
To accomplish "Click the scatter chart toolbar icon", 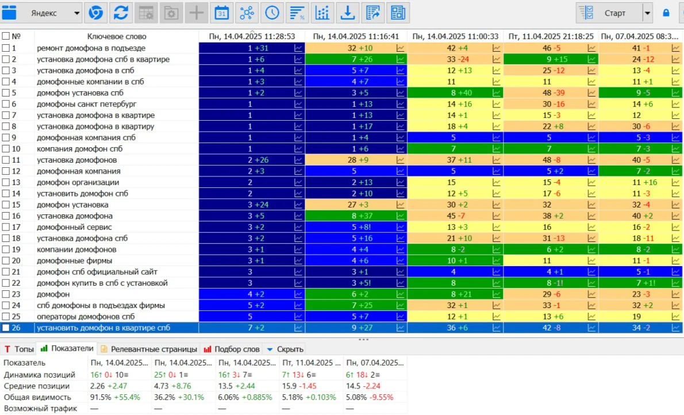I will point(322,13).
